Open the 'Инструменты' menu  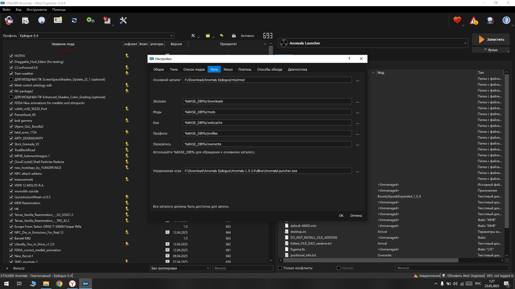(x=37, y=10)
